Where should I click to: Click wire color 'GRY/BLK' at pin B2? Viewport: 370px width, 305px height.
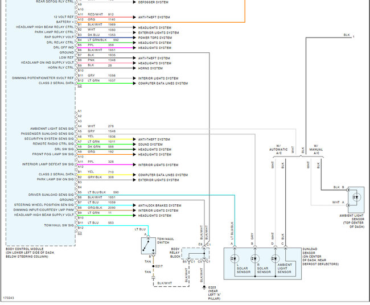pyautogui.click(x=95, y=177)
